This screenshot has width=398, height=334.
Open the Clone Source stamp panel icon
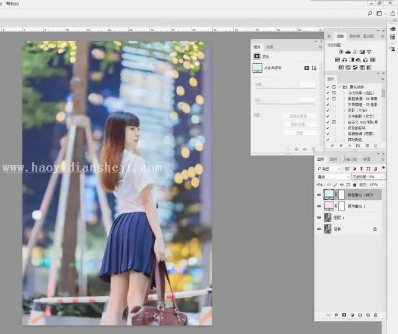click(393, 49)
